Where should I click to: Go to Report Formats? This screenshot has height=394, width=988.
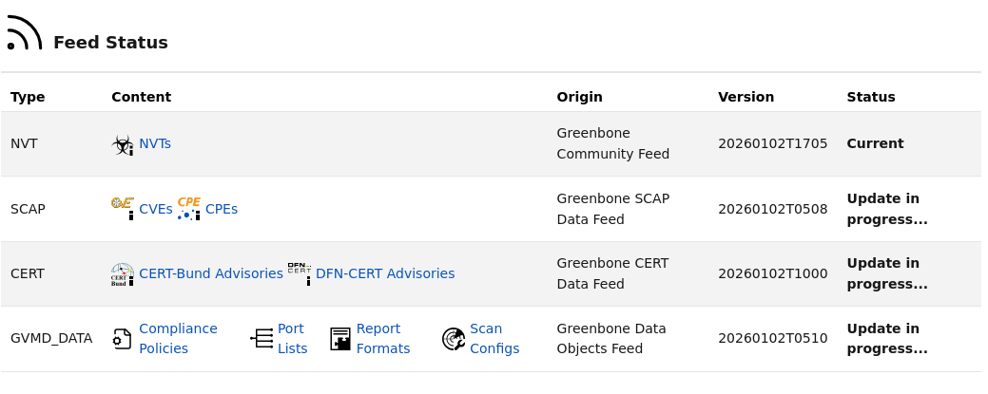click(x=382, y=339)
